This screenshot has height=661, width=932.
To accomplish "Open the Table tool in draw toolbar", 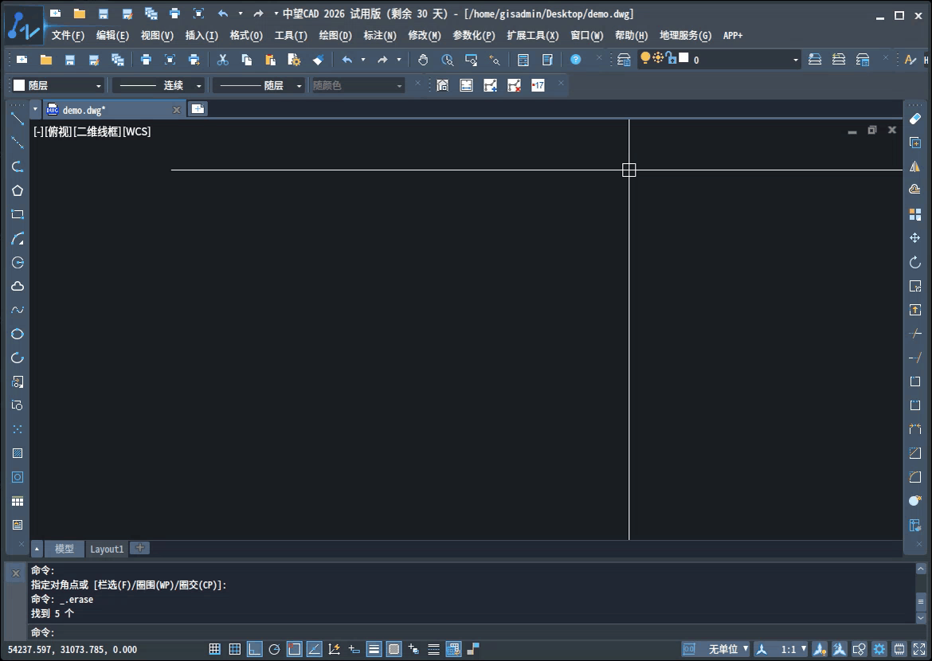I will click(x=18, y=501).
